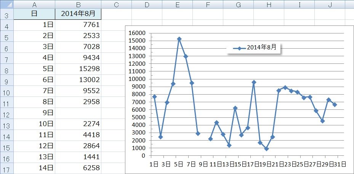Viewport: 354px width, 174px height.
Task: Select cell with 2日
Action: [34, 36]
